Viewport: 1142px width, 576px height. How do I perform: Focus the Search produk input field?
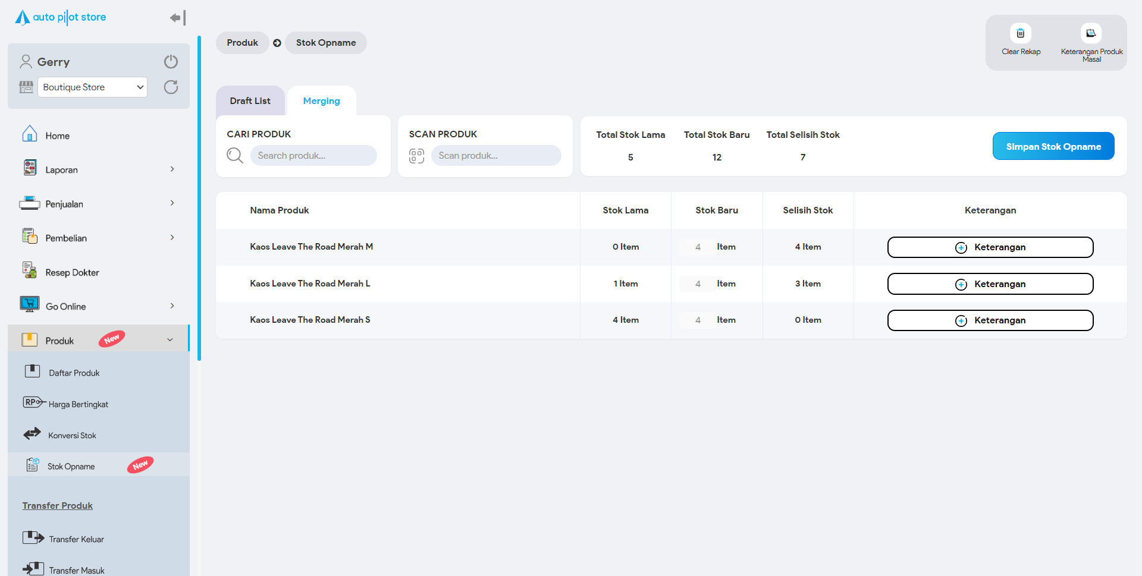[313, 156]
